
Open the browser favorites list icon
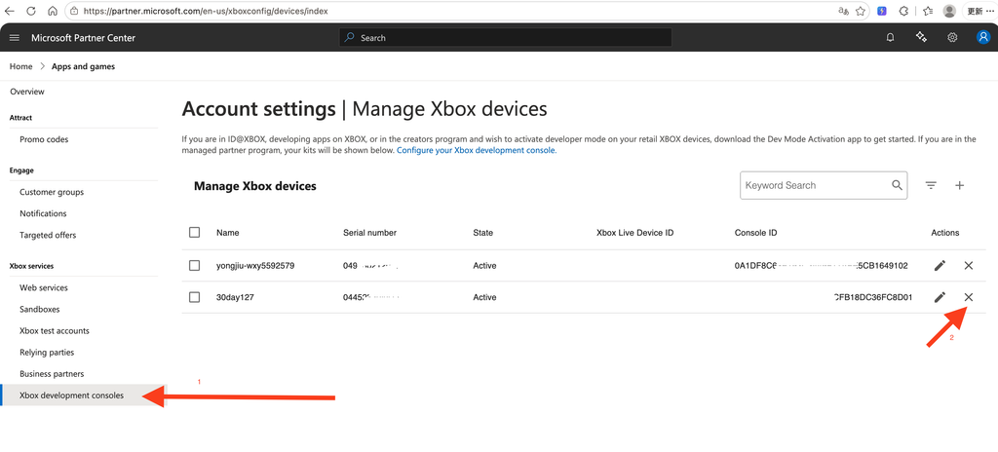[x=928, y=11]
